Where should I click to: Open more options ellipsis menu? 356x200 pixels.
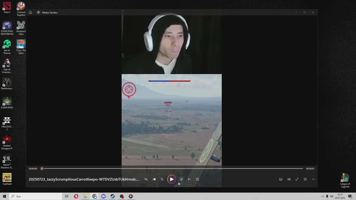313,179
